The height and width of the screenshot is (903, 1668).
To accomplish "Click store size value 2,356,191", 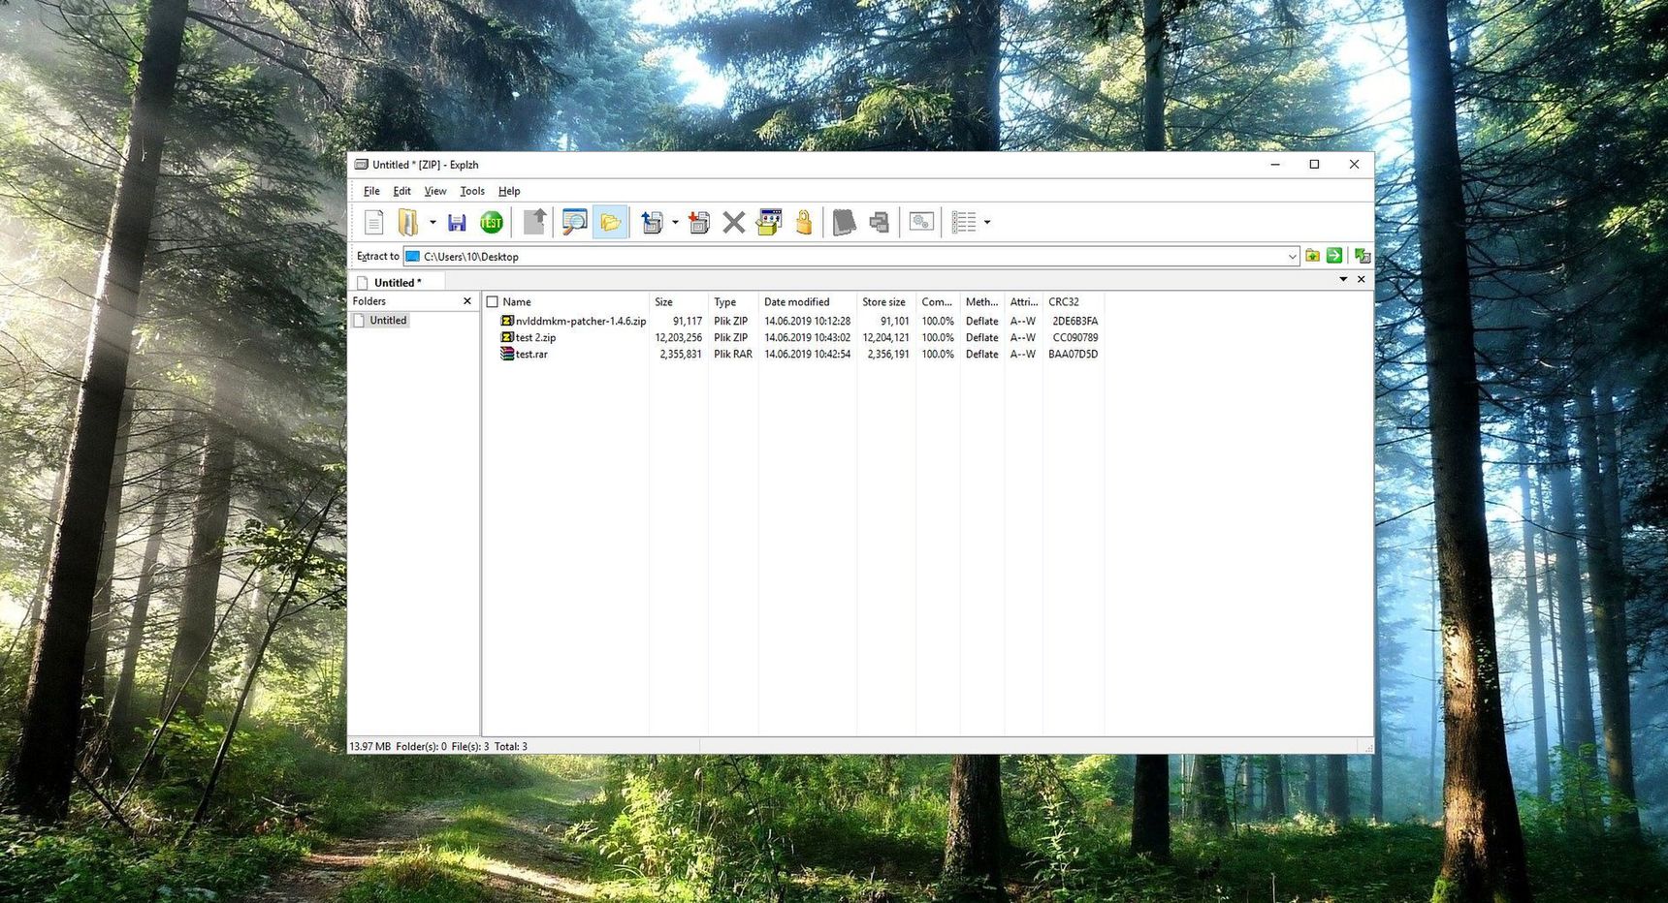I will (x=887, y=354).
